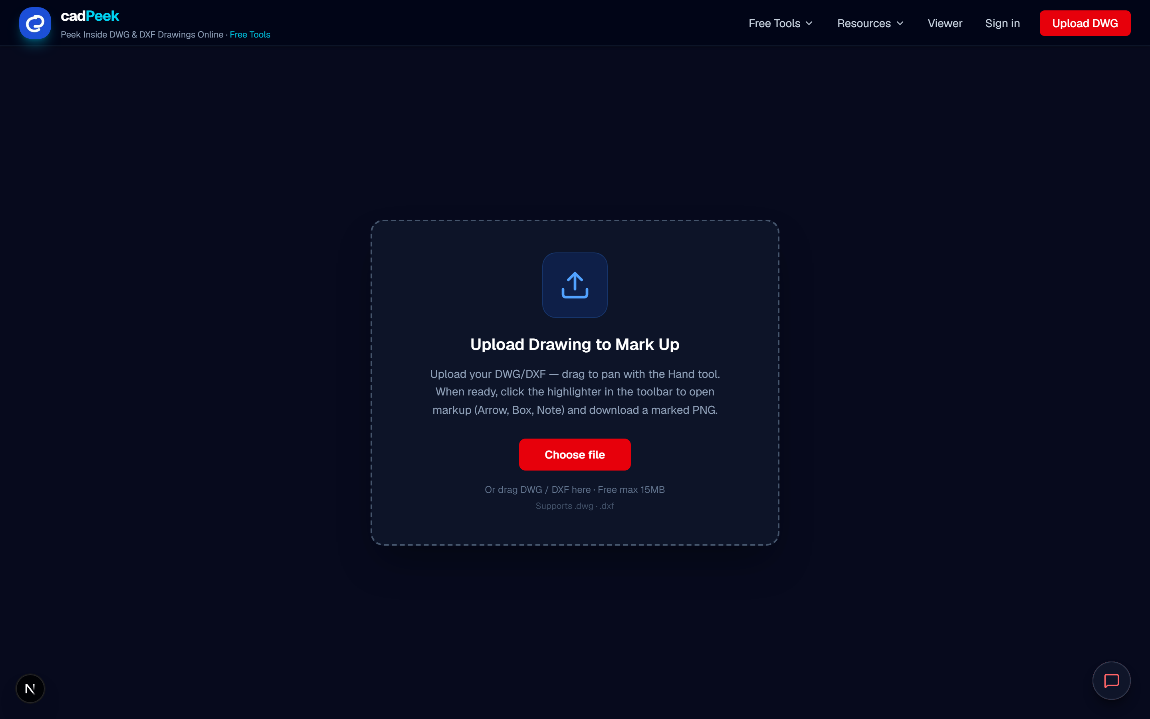Image resolution: width=1150 pixels, height=719 pixels.
Task: Click the Upload DWG button
Action: [x=1085, y=23]
